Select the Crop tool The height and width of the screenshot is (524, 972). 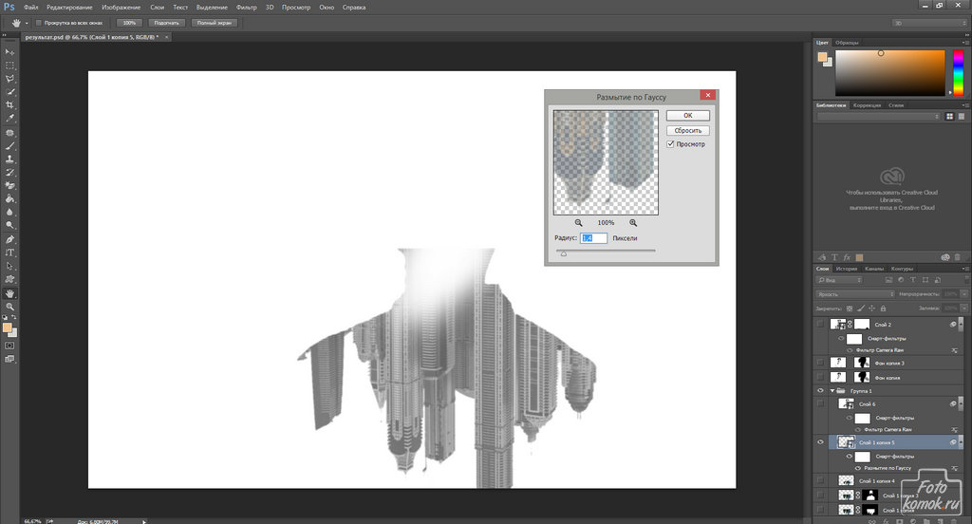tap(9, 104)
